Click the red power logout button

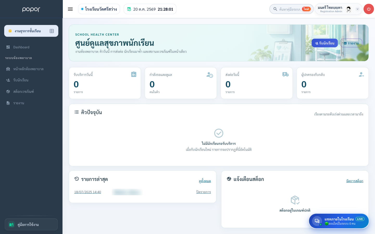click(368, 9)
